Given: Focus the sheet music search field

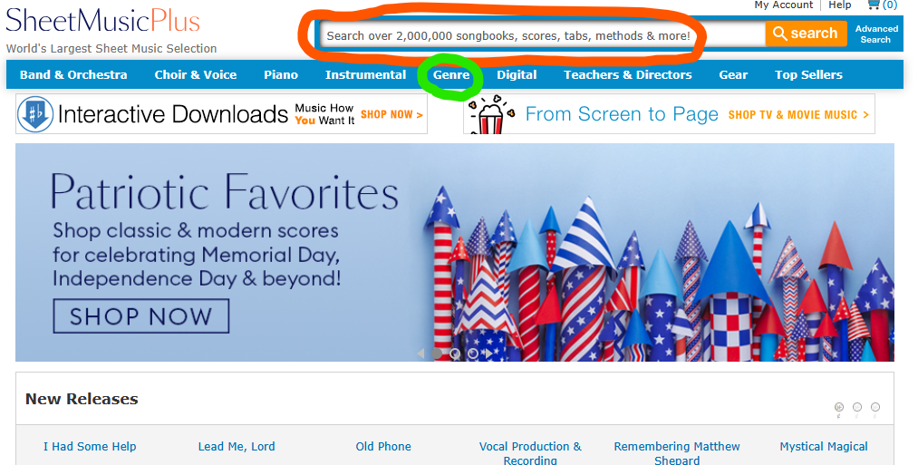Looking at the screenshot, I should pyautogui.click(x=543, y=35).
